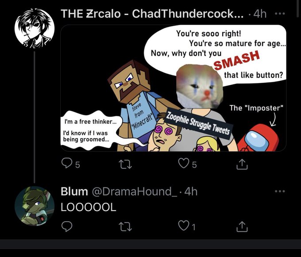
Task: Open Zrcalo's profile picture avatar
Action: click(35, 28)
